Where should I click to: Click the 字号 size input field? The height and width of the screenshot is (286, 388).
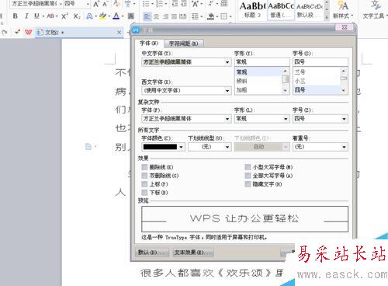(320, 62)
